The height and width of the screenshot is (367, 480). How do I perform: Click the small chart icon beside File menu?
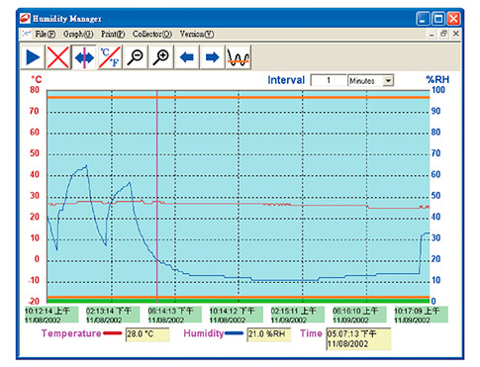pyautogui.click(x=27, y=34)
